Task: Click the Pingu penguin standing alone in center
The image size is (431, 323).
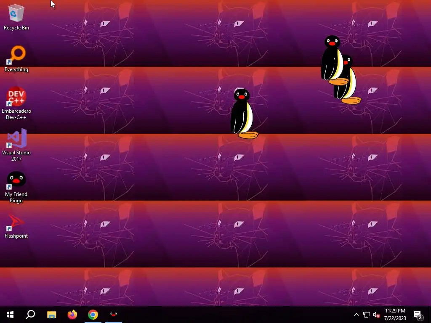Action: click(x=244, y=114)
